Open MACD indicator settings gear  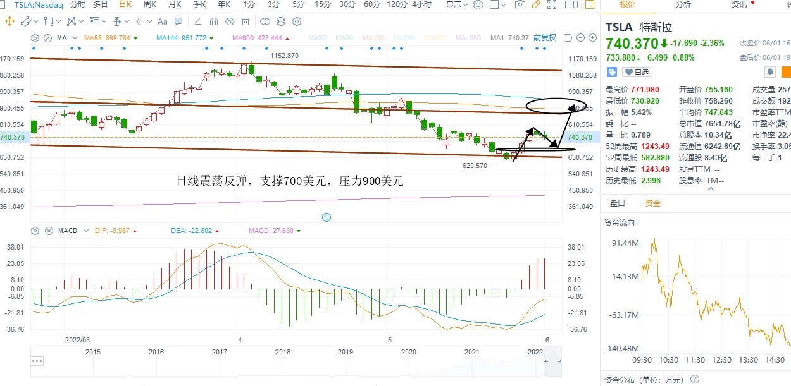35,231
